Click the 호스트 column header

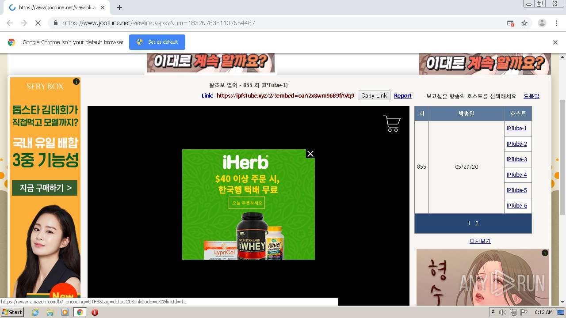click(x=518, y=114)
